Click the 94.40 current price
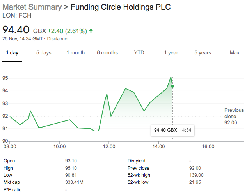247x196 pixels. click(x=16, y=30)
